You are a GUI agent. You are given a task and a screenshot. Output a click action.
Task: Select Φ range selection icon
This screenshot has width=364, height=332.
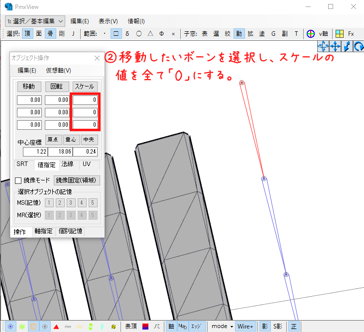[x=161, y=34]
